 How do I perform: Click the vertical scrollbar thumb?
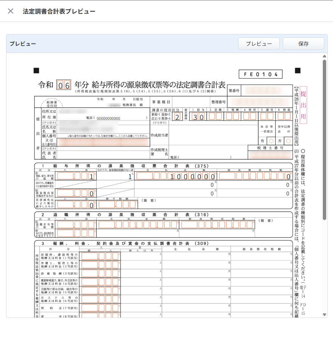[x=324, y=140]
